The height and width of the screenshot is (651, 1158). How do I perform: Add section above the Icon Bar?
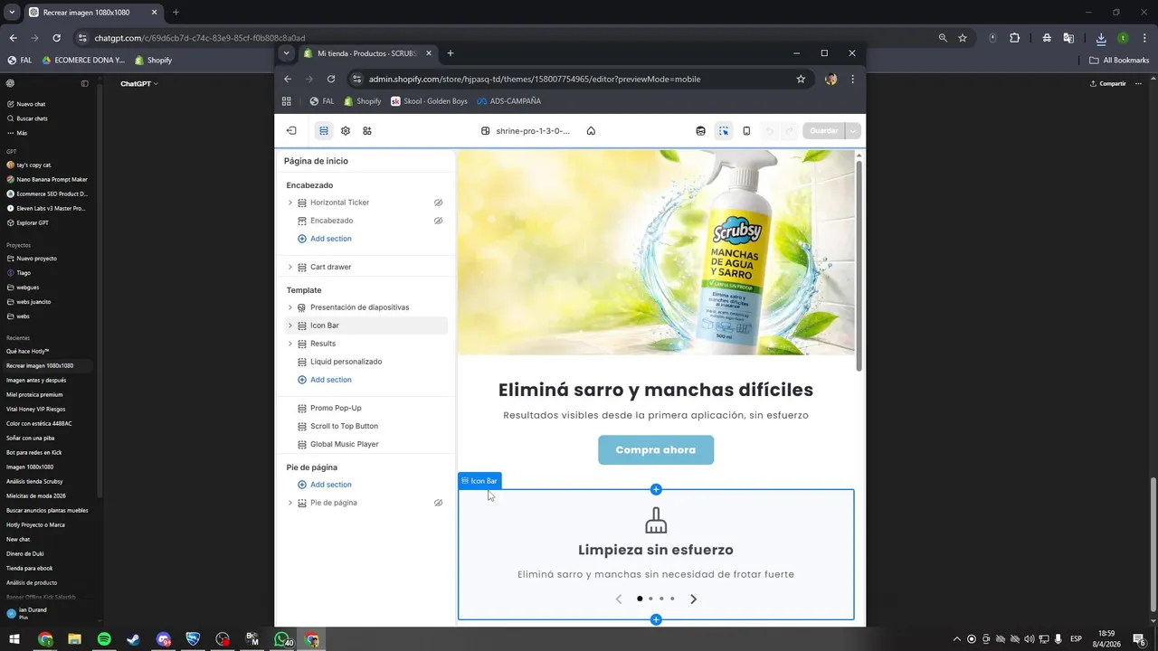click(656, 489)
